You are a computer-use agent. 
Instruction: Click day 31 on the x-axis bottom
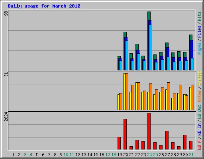click(x=191, y=155)
